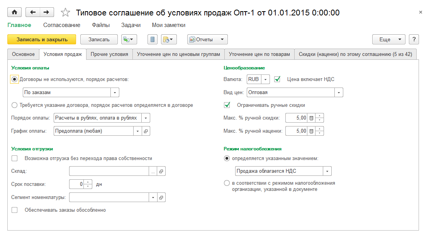
Task: Click the document list icon in toolbar
Action: [153, 39]
